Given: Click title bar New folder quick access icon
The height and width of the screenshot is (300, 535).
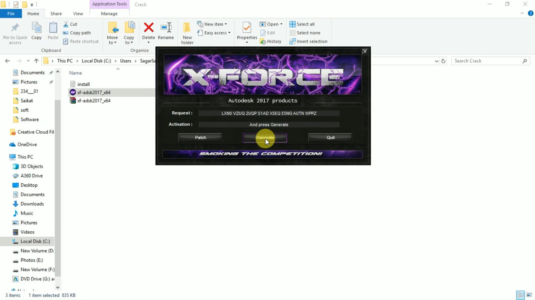Looking at the screenshot, I should [x=24, y=5].
